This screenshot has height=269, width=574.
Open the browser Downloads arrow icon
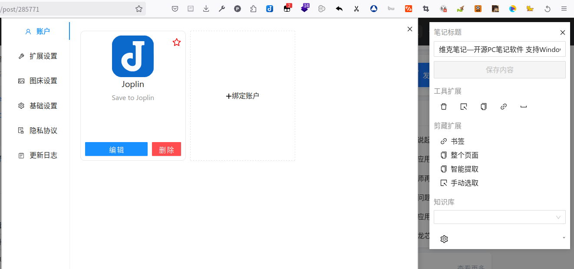pyautogui.click(x=206, y=9)
